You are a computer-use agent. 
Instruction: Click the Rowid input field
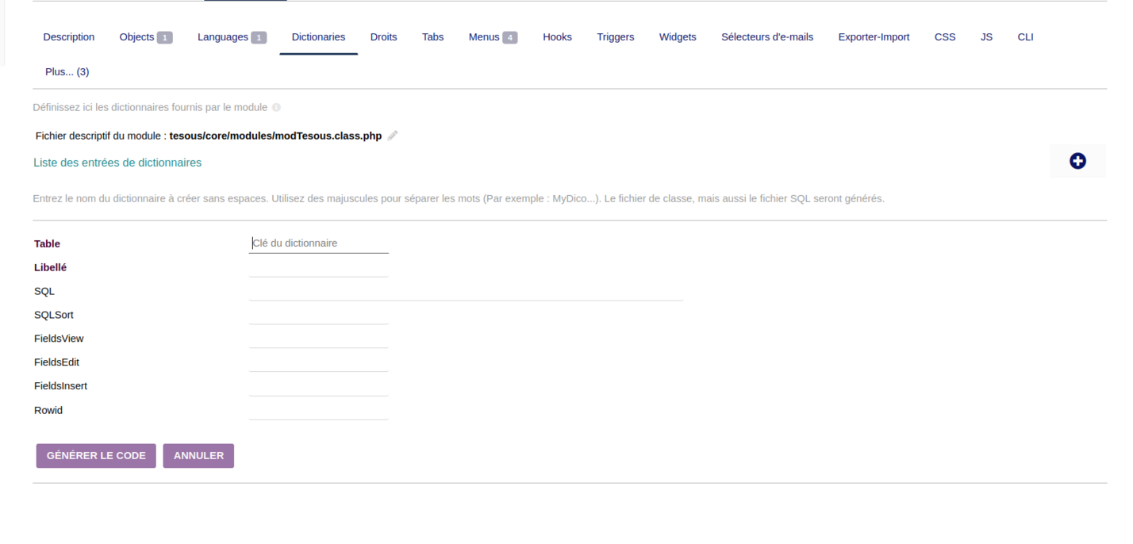click(318, 410)
